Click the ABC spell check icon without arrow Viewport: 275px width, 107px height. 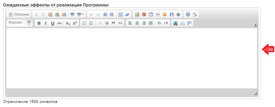click(72, 15)
